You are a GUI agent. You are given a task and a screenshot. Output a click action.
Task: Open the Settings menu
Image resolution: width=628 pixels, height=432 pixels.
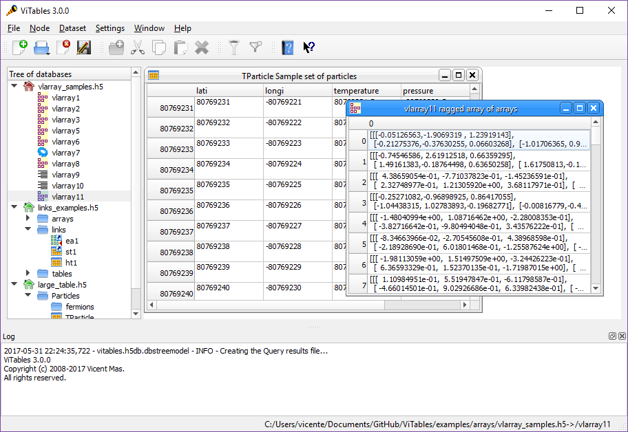(x=110, y=28)
